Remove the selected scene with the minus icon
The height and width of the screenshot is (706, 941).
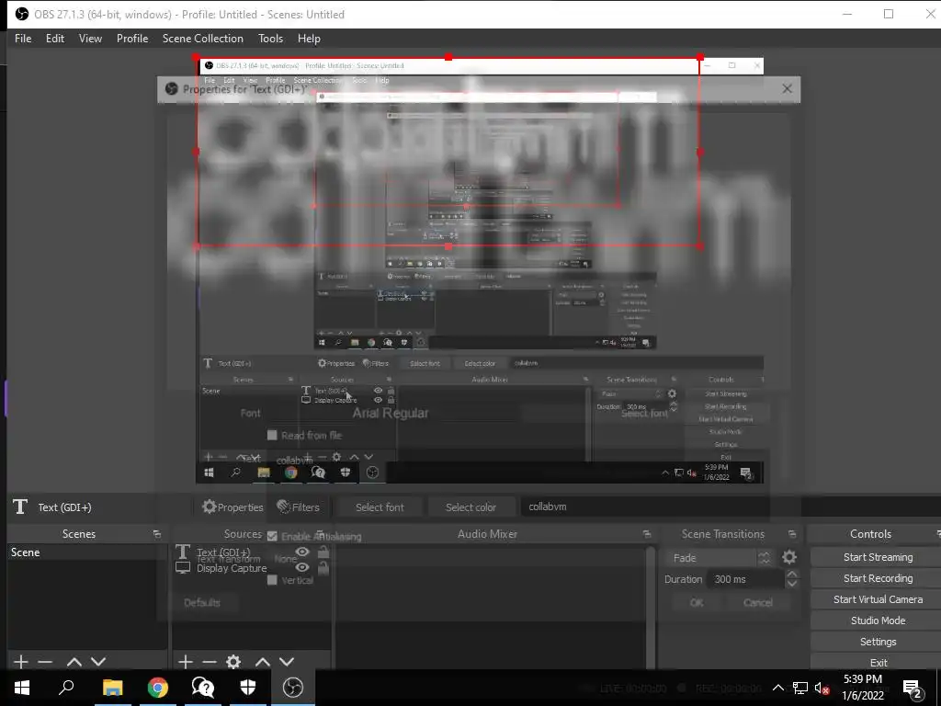pos(45,662)
